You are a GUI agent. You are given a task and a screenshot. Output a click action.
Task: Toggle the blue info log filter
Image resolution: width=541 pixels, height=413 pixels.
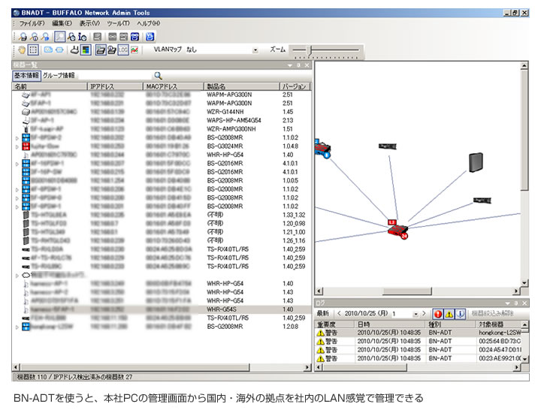(461, 314)
